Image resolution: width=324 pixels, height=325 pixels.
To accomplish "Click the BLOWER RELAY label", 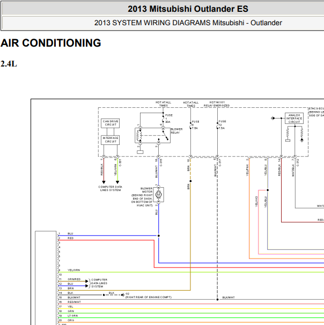I will tap(176, 131).
